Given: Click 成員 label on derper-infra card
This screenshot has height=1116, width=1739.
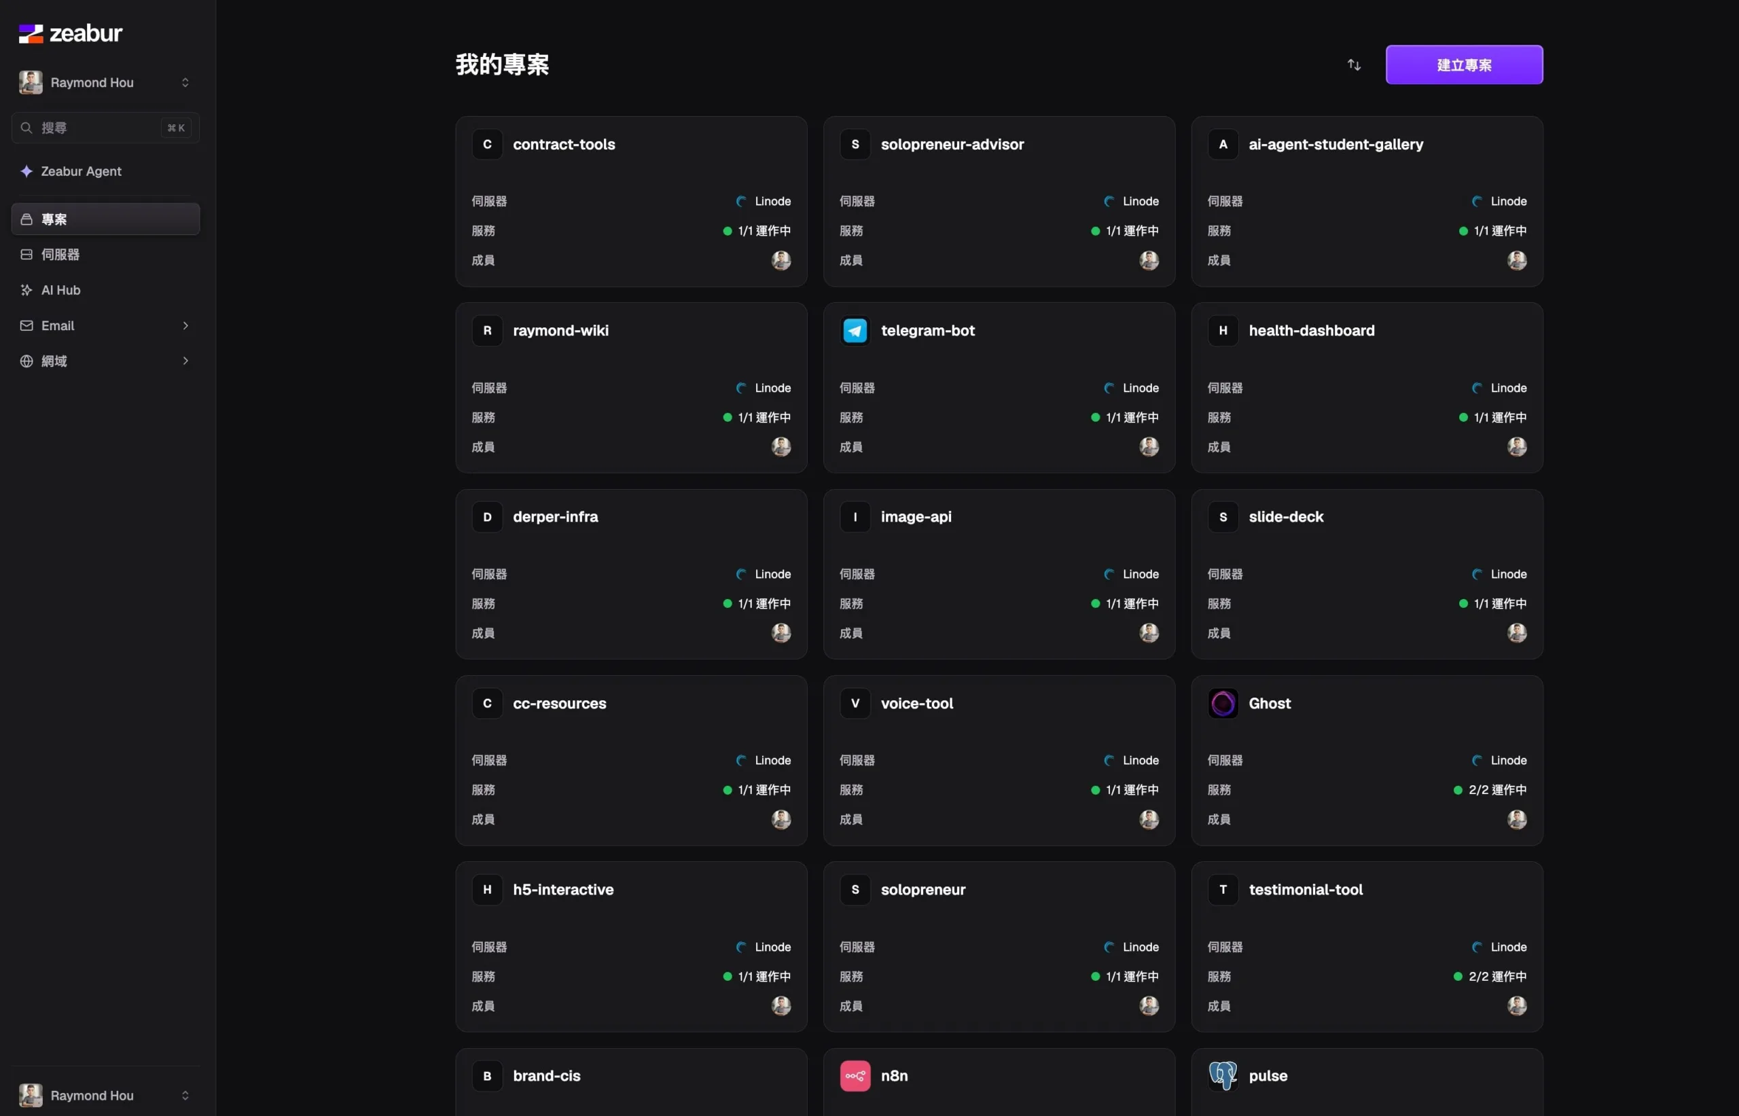Looking at the screenshot, I should pyautogui.click(x=483, y=632).
